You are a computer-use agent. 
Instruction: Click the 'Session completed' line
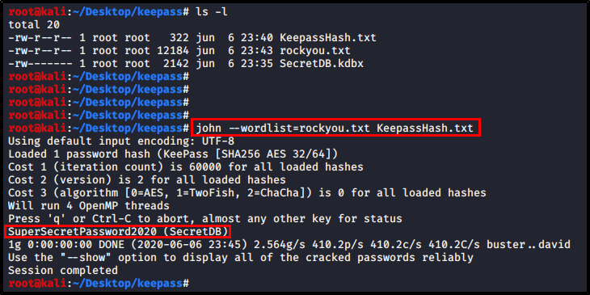[x=63, y=270]
